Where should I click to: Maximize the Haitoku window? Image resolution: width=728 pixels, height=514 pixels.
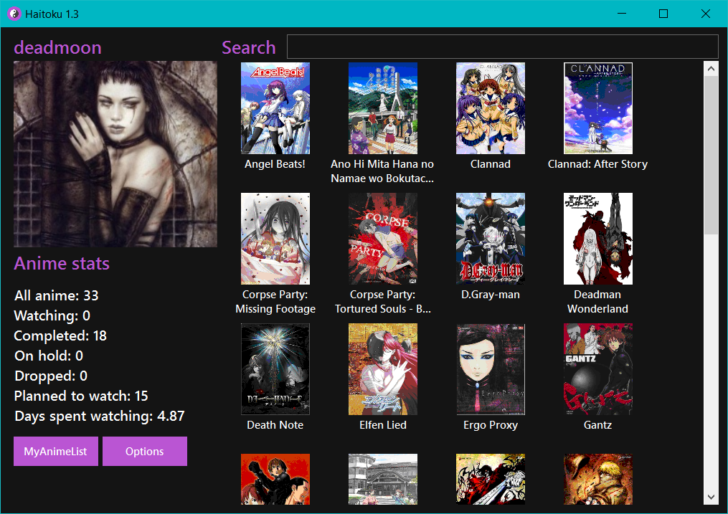(663, 14)
